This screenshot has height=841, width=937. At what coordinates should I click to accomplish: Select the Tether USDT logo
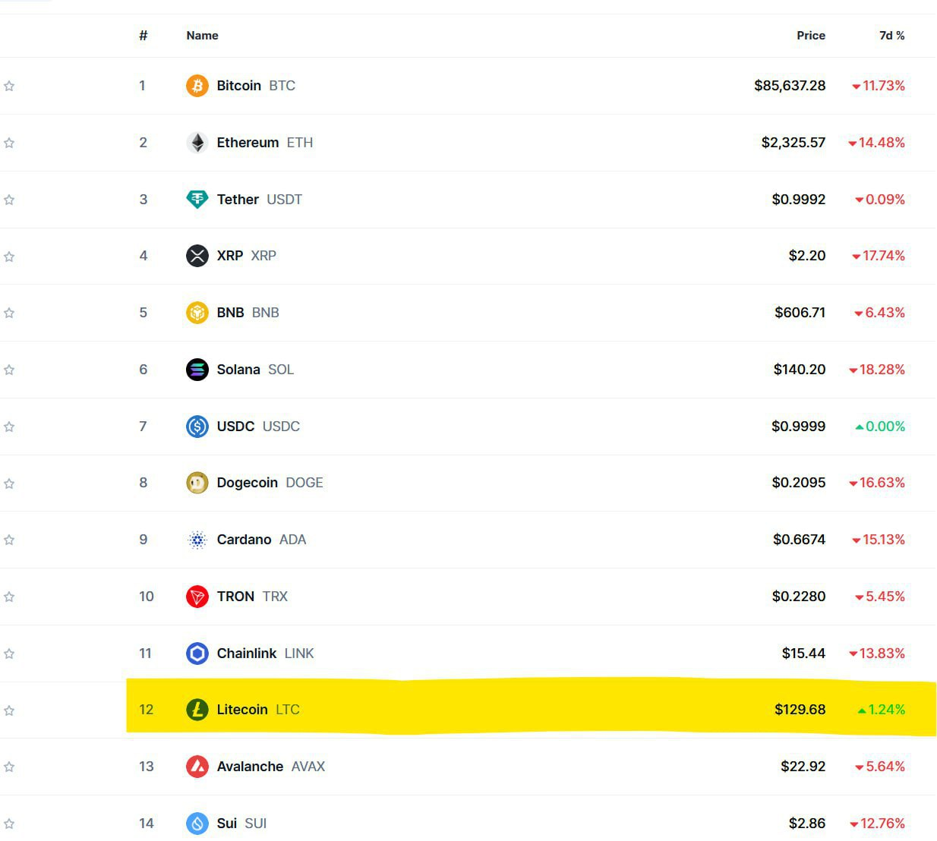click(197, 199)
